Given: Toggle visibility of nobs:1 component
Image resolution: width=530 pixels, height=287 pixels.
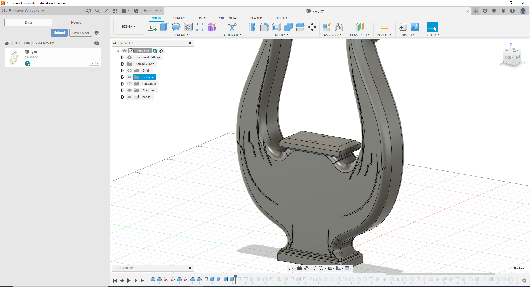Looking at the screenshot, I should tap(129, 97).
